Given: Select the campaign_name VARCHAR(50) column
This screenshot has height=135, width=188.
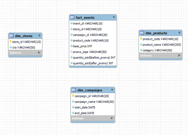Looking at the screenshot, I should 94,102.
